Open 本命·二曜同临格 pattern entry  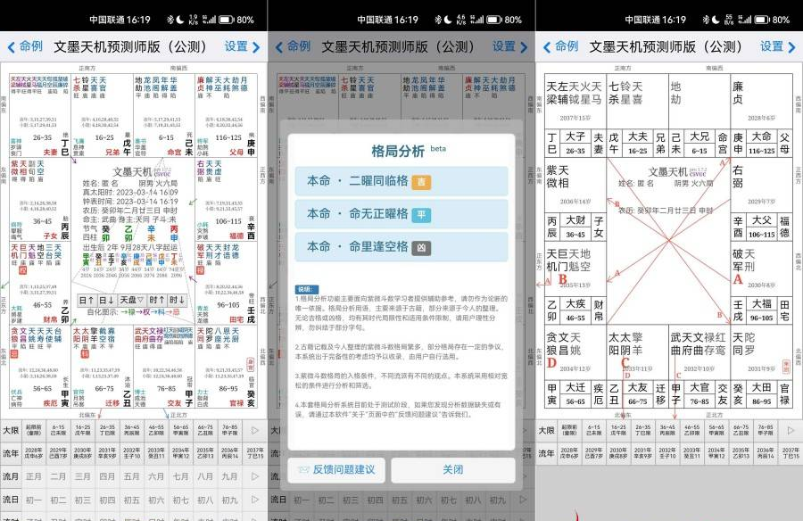[401, 181]
